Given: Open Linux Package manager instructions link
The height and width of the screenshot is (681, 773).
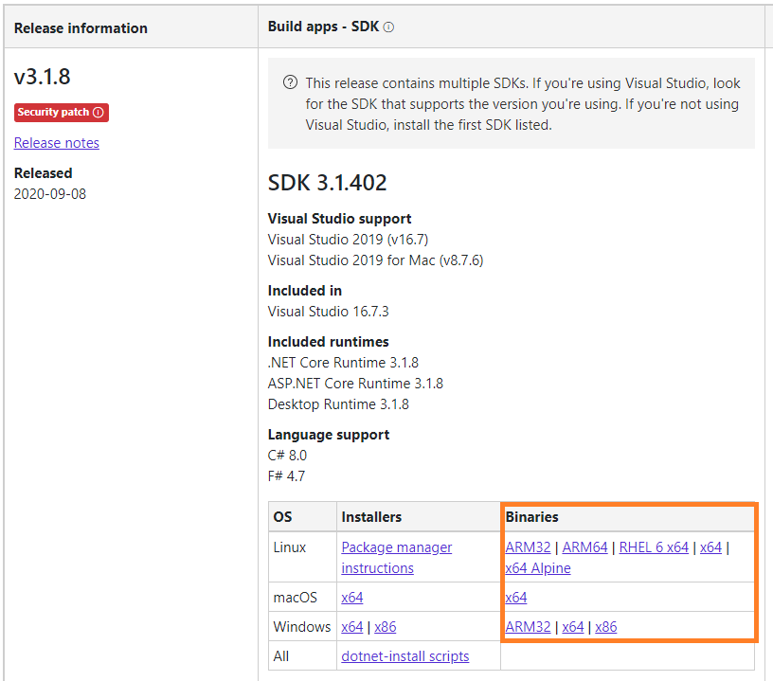Looking at the screenshot, I should pos(396,557).
